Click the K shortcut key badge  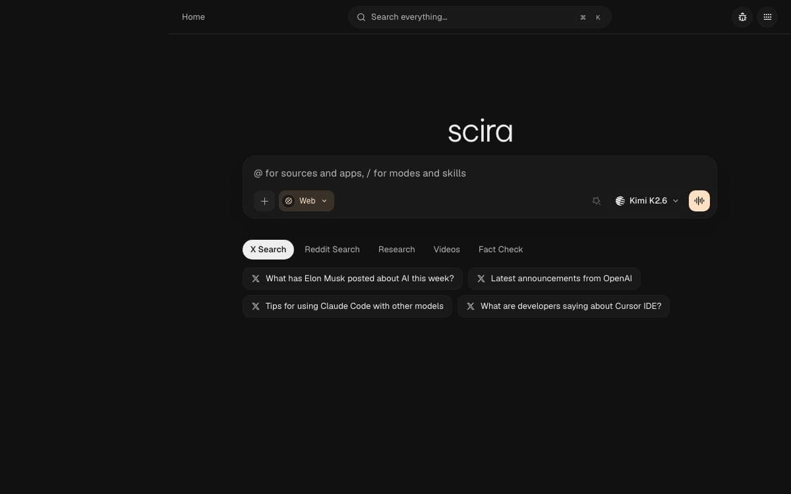(598, 17)
